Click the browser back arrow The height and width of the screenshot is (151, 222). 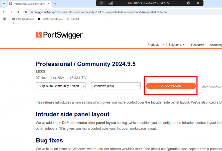click(4, 12)
